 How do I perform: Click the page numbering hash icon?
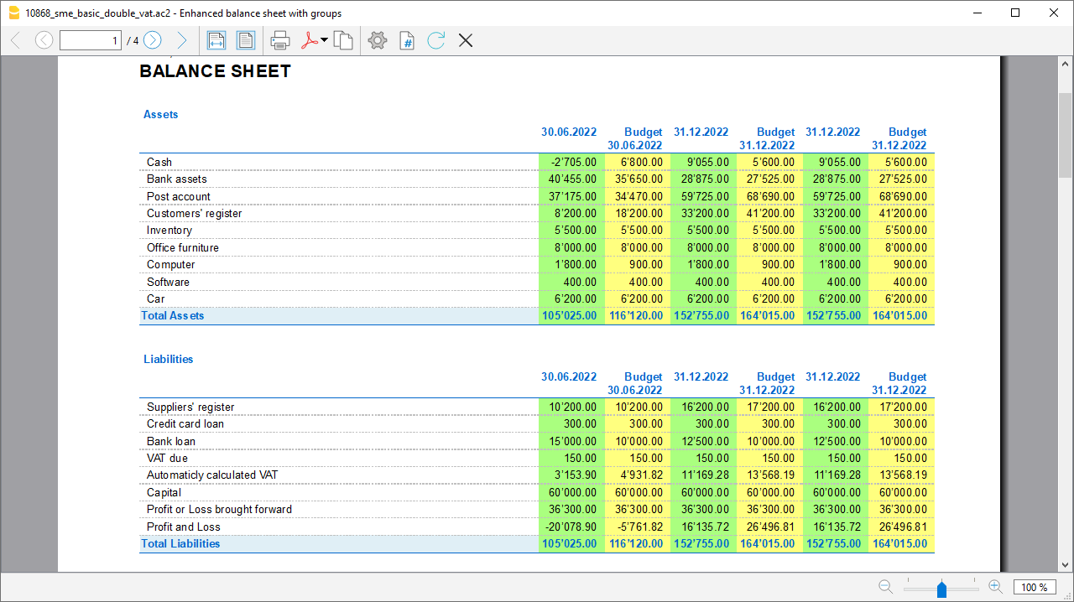[x=407, y=40]
